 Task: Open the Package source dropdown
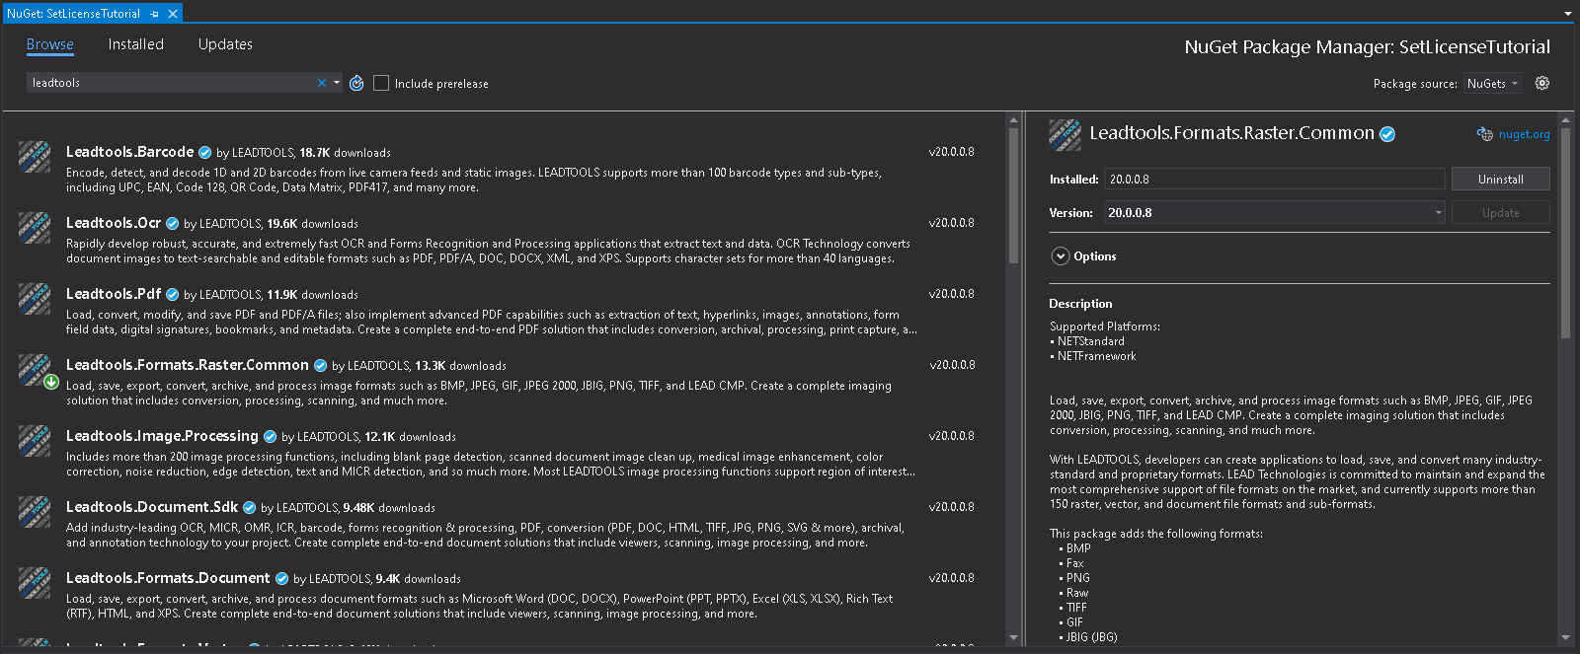click(1492, 84)
